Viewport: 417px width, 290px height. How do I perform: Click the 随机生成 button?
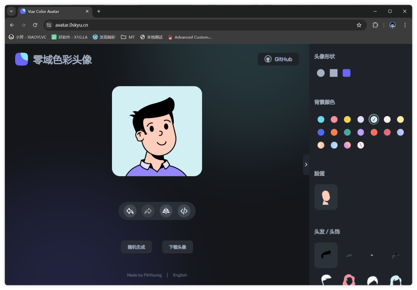point(136,247)
